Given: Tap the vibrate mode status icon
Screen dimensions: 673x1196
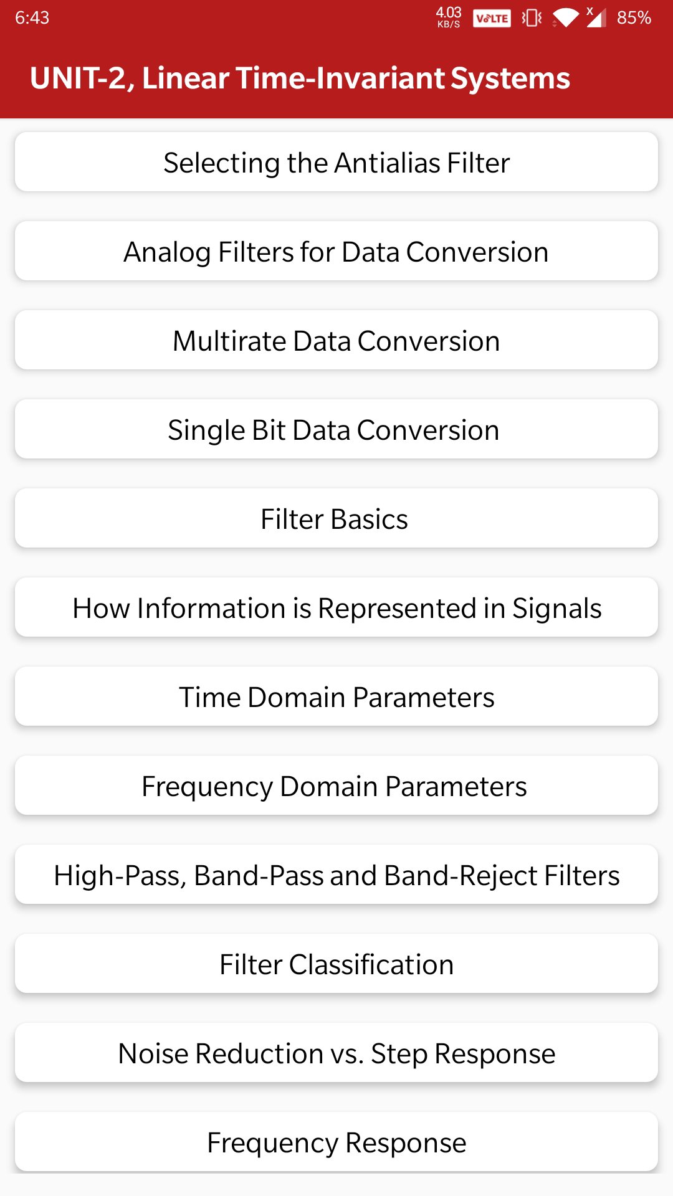Looking at the screenshot, I should coord(532,17).
